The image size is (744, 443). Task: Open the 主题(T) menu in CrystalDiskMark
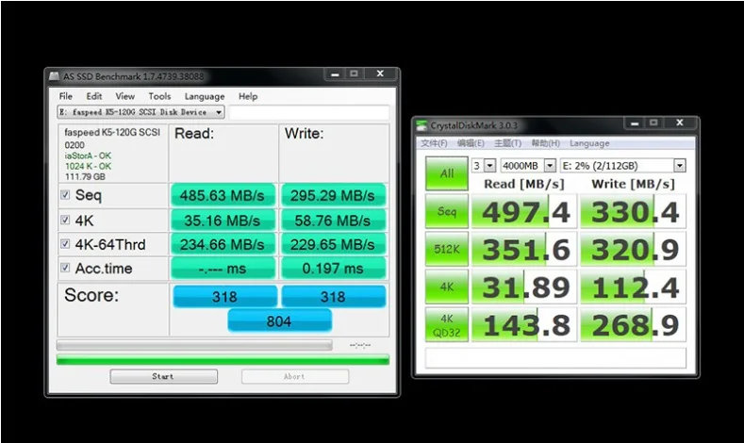(x=507, y=143)
